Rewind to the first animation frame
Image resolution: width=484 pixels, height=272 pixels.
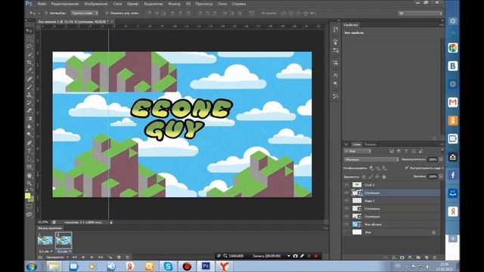coord(75,257)
